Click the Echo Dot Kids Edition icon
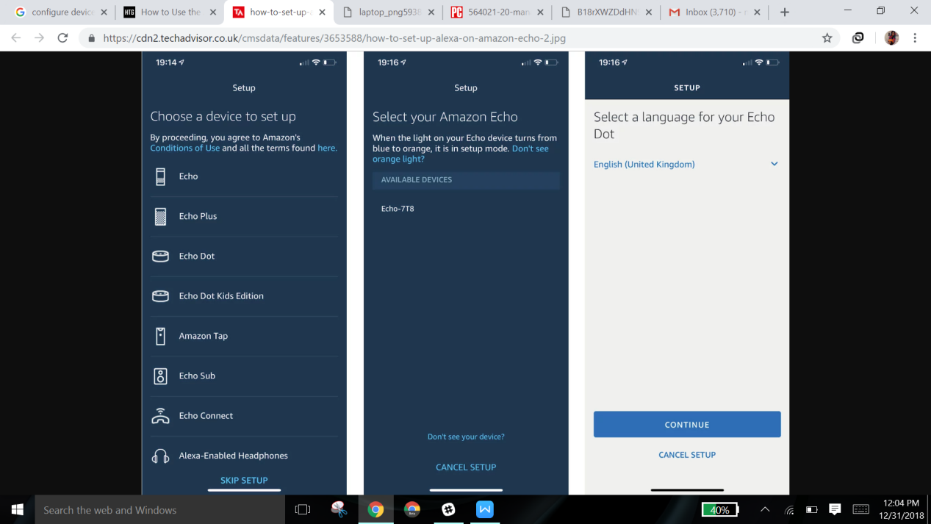The image size is (931, 524). [160, 295]
